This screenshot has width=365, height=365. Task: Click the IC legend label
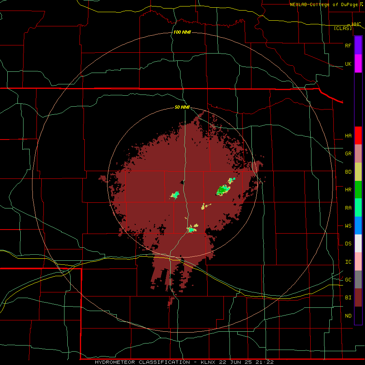pyautogui.click(x=348, y=262)
